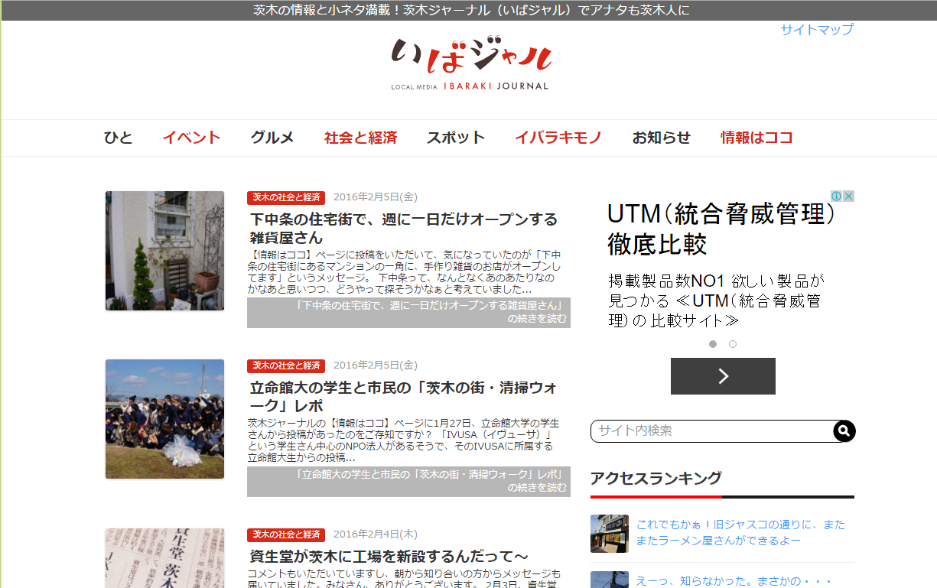Open the 社会と経済 menu item
Viewport: 937px width, 588px height.
[x=360, y=138]
